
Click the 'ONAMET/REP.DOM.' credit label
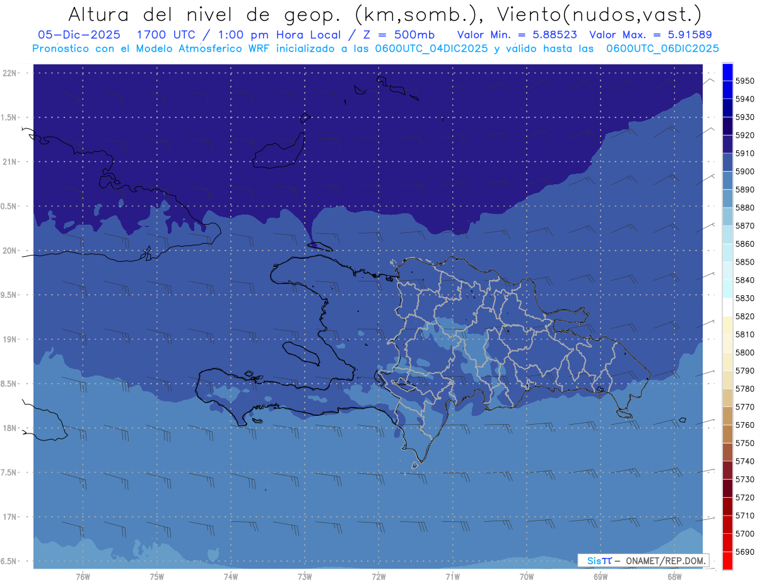[x=666, y=560]
